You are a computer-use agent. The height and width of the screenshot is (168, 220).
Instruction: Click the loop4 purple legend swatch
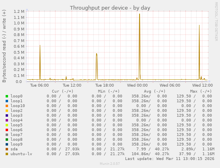point(7,120)
